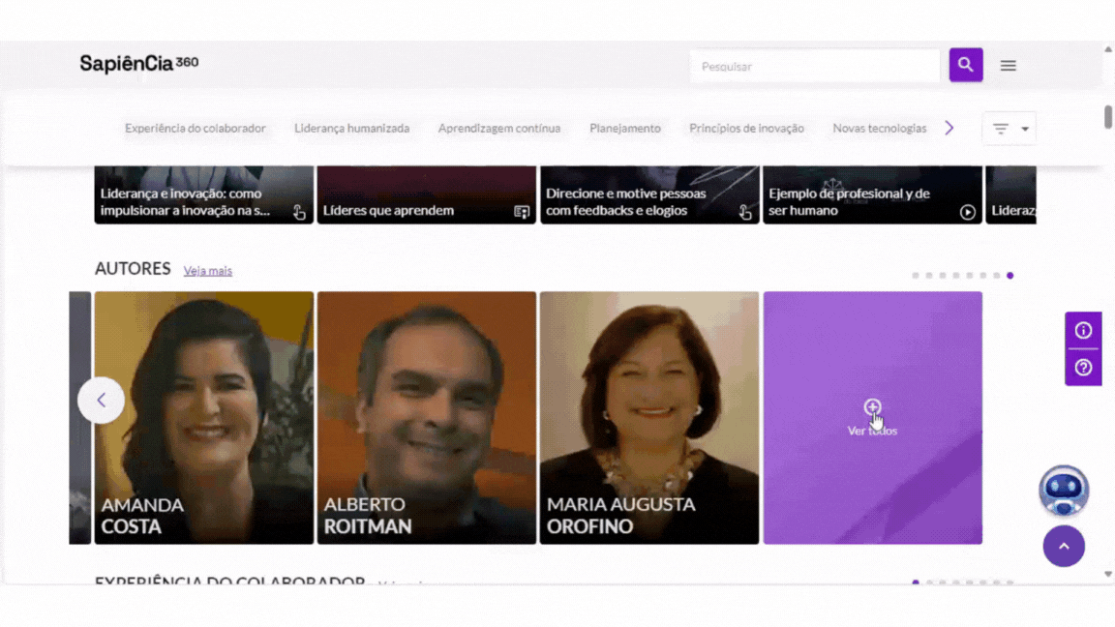
Task: Click play icon on Ejemplo de profesional card
Action: [967, 212]
